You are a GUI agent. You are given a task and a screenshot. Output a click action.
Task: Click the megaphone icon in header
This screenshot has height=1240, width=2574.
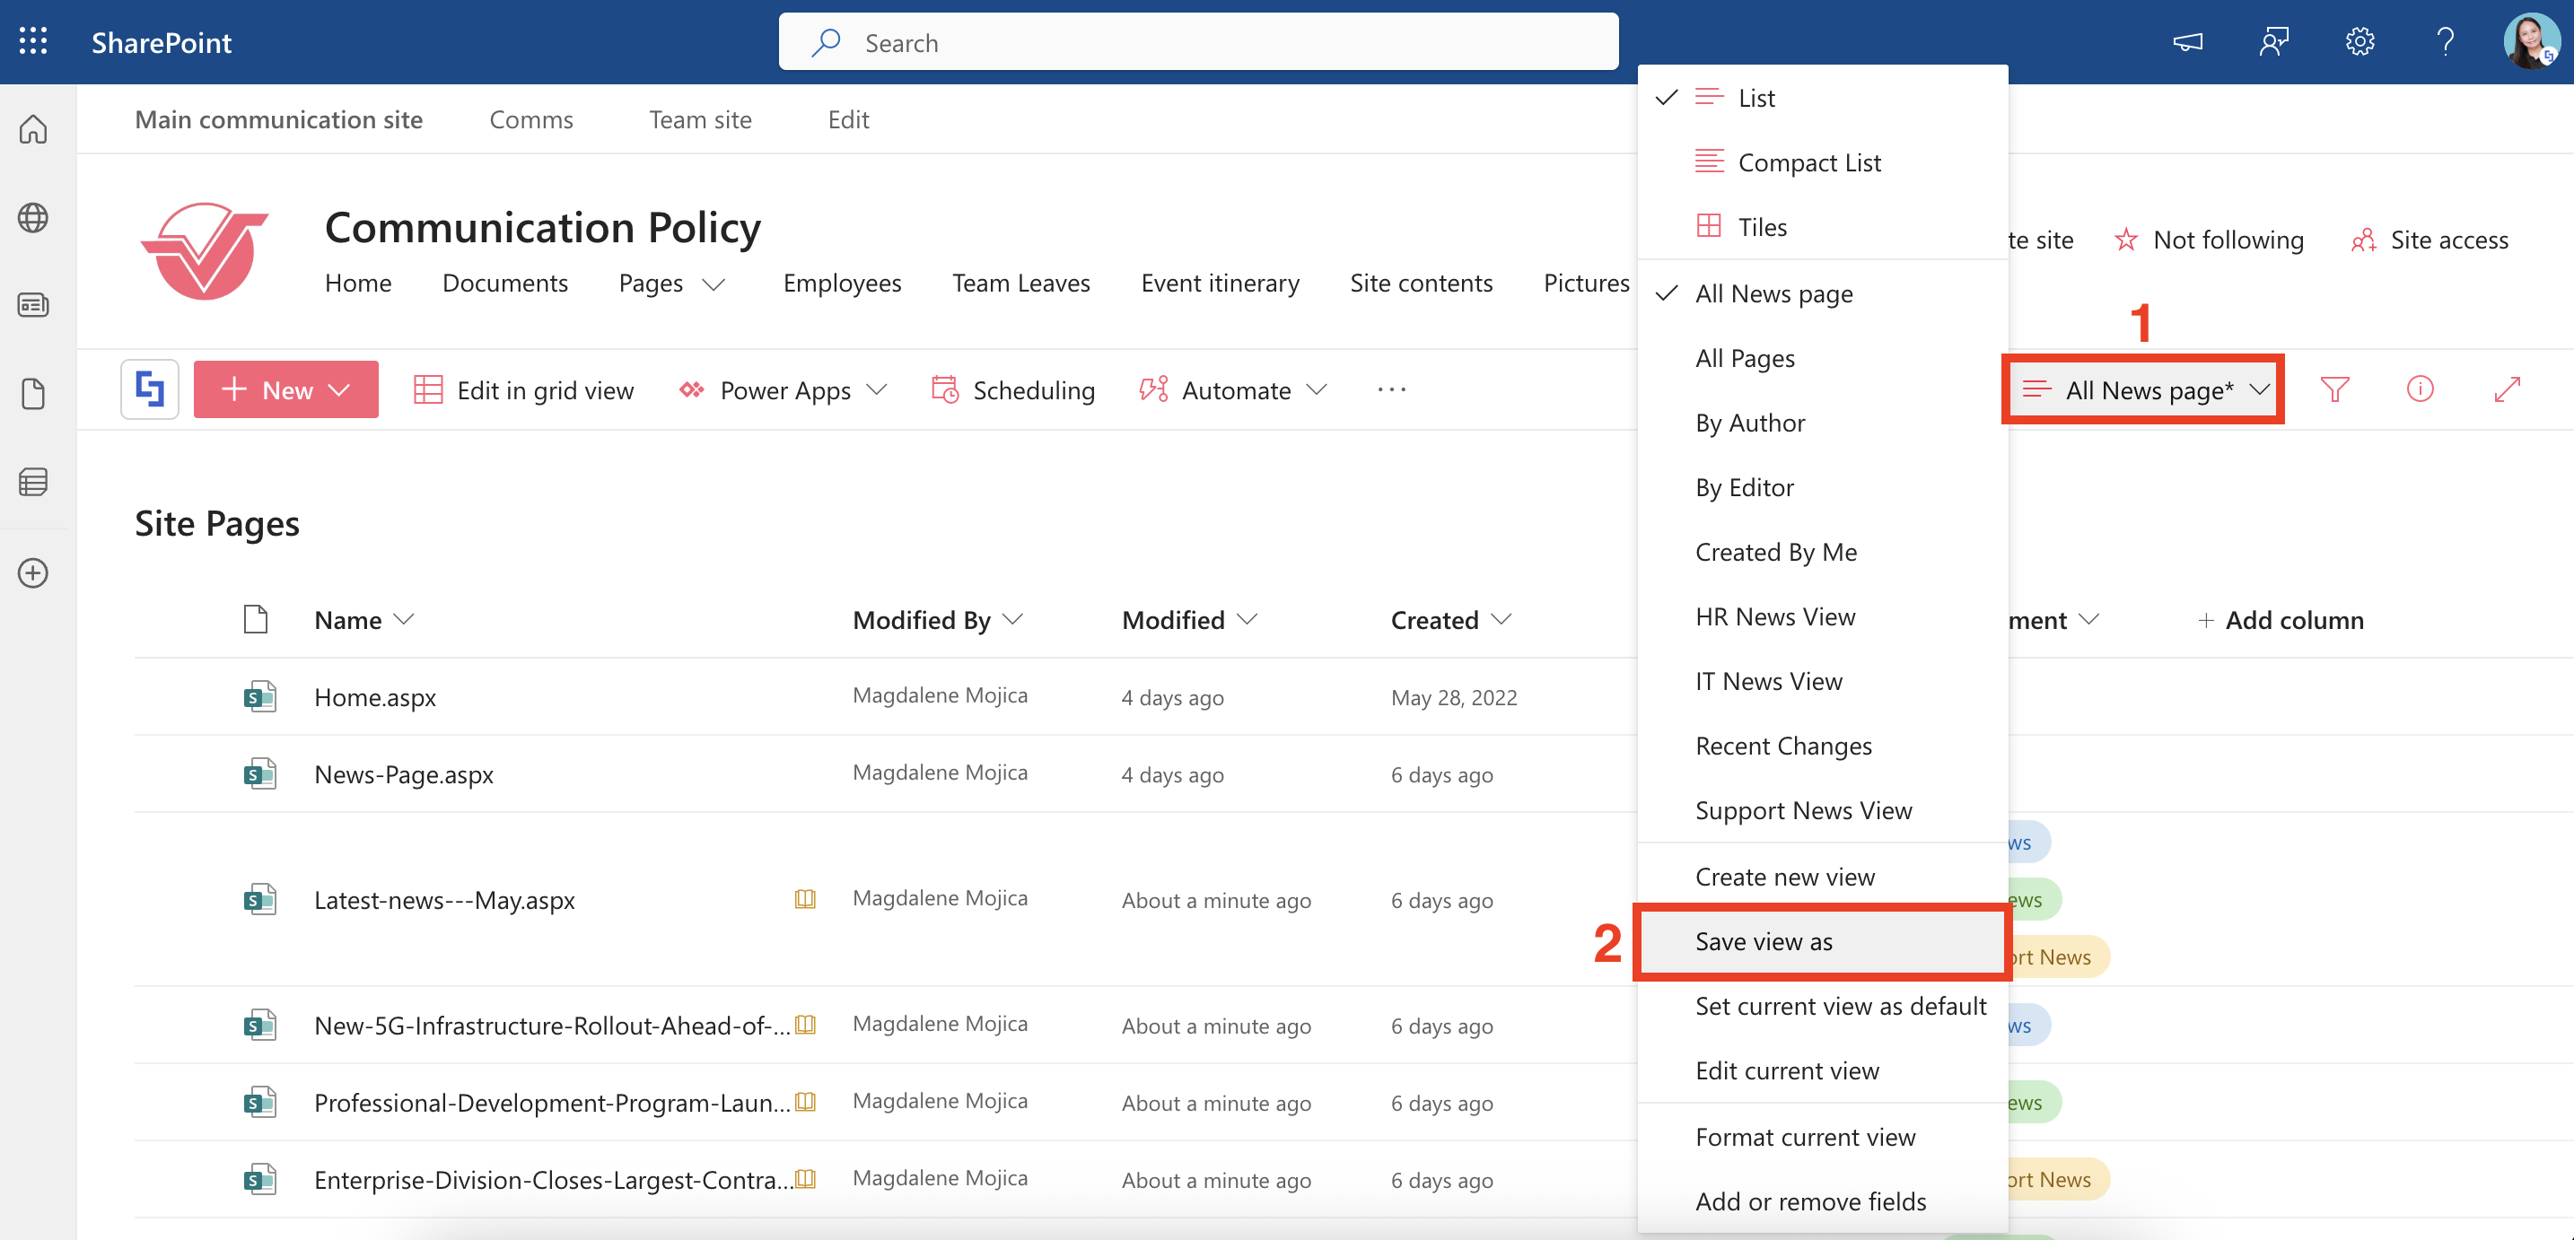(x=2187, y=41)
